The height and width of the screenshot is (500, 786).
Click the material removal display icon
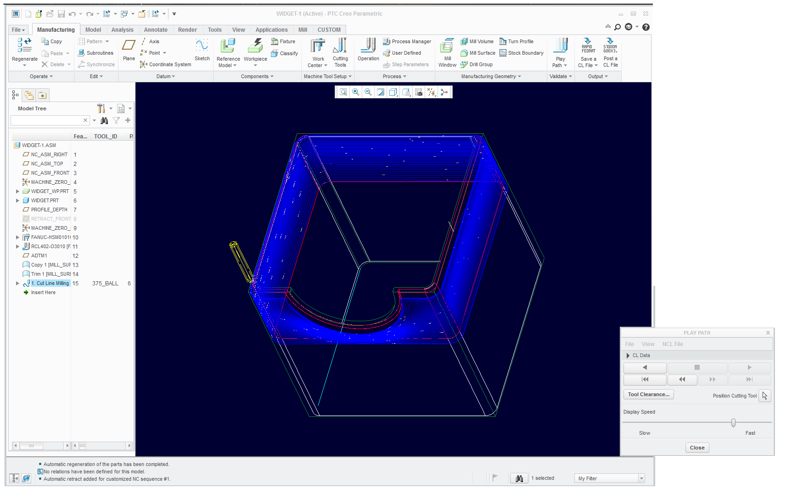pyautogui.click(x=444, y=92)
